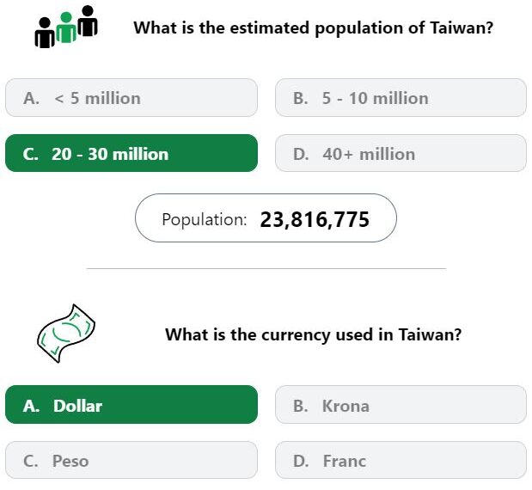Viewport: 532px width, 490px height.
Task: Choose answer C. 20 - 30 million
Action: pos(131,153)
